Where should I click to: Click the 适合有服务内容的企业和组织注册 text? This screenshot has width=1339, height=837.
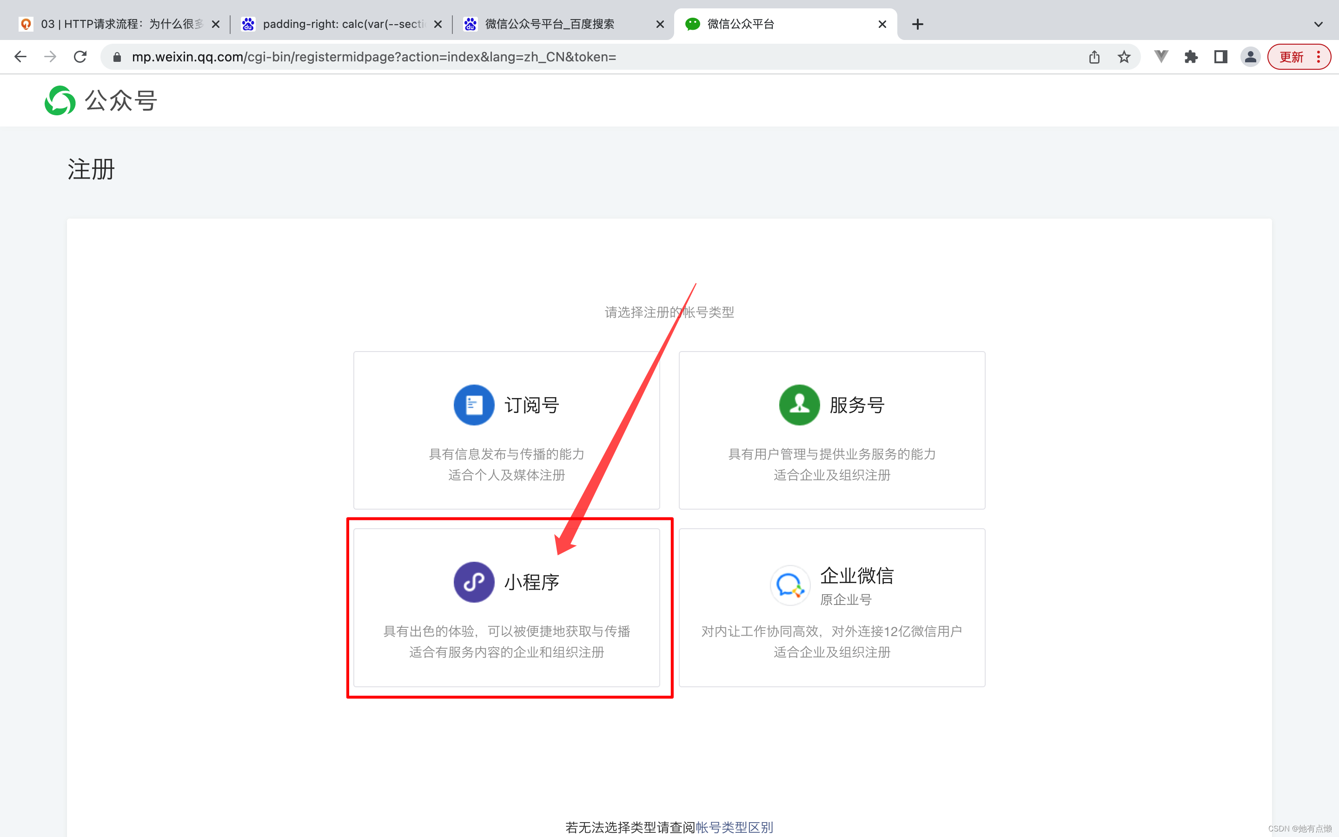(x=507, y=652)
